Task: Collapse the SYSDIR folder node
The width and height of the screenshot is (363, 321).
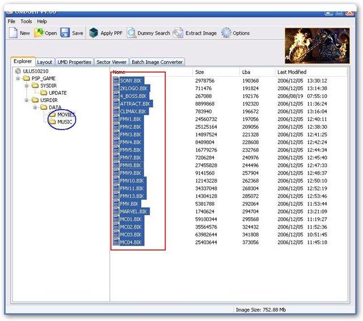Action: (27, 86)
